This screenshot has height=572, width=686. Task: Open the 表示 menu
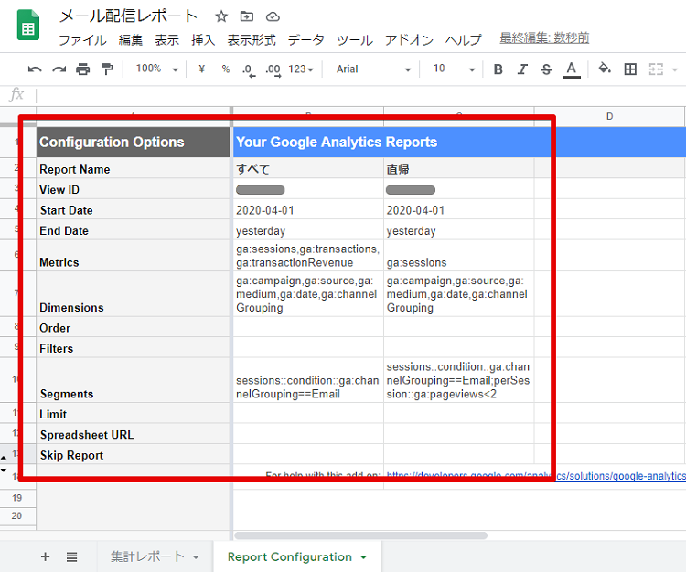(166, 40)
